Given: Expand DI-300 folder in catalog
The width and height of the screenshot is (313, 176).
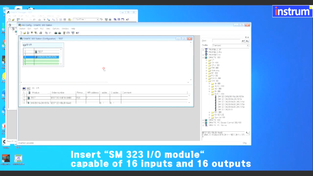Looking at the screenshot, I should (x=209, y=91).
